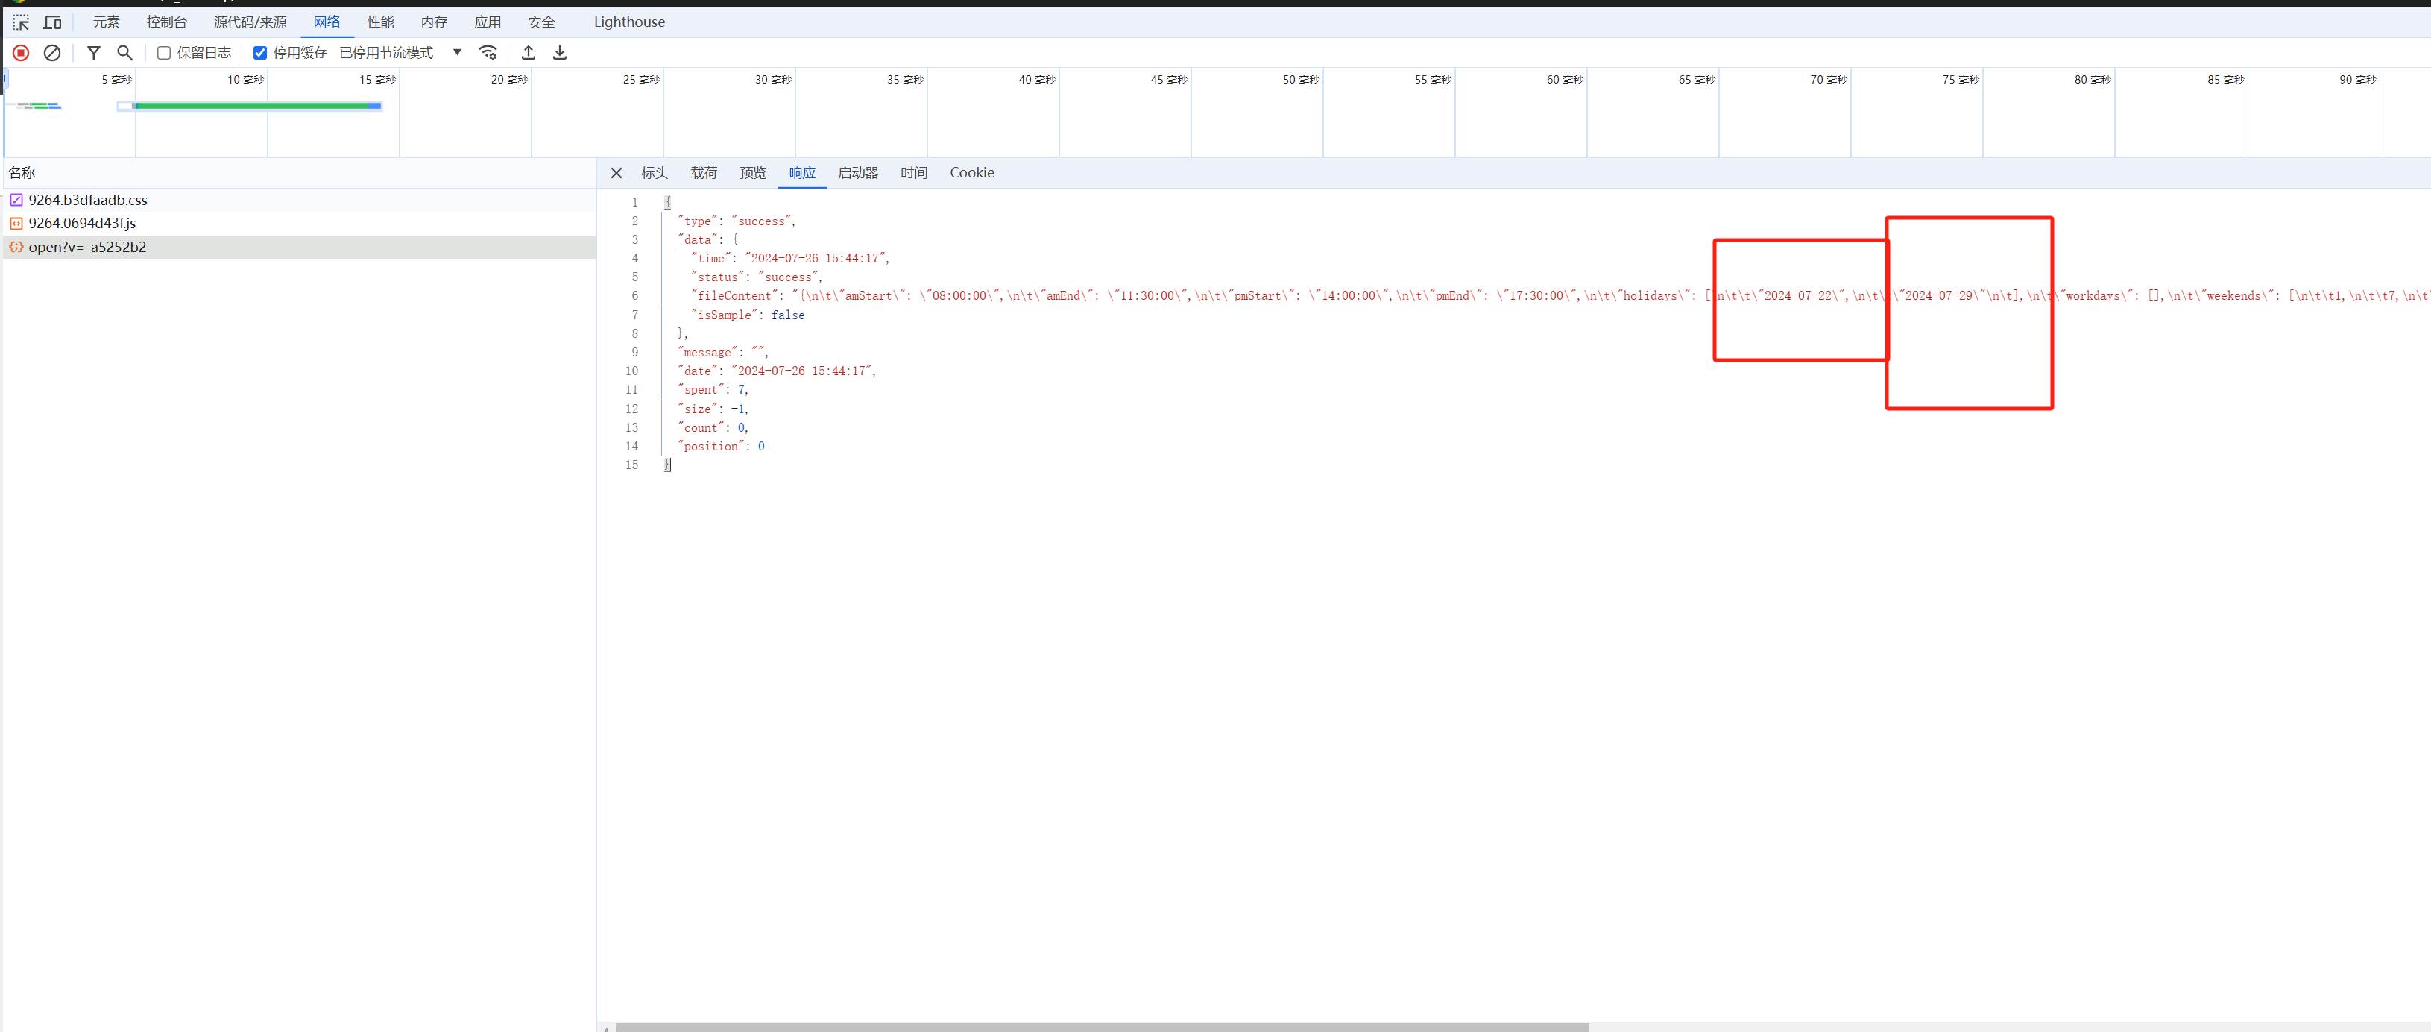The height and width of the screenshot is (1032, 2431).
Task: Toggle the device toolbar icon
Action: [x=53, y=22]
